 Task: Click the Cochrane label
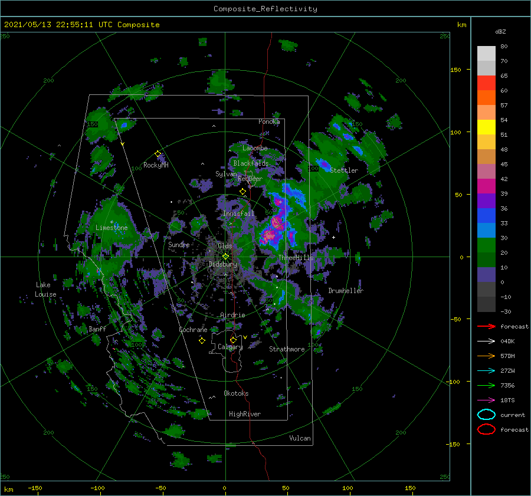point(193,330)
